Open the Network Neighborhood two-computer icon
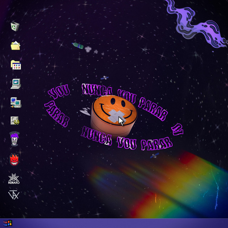 pos(16,103)
